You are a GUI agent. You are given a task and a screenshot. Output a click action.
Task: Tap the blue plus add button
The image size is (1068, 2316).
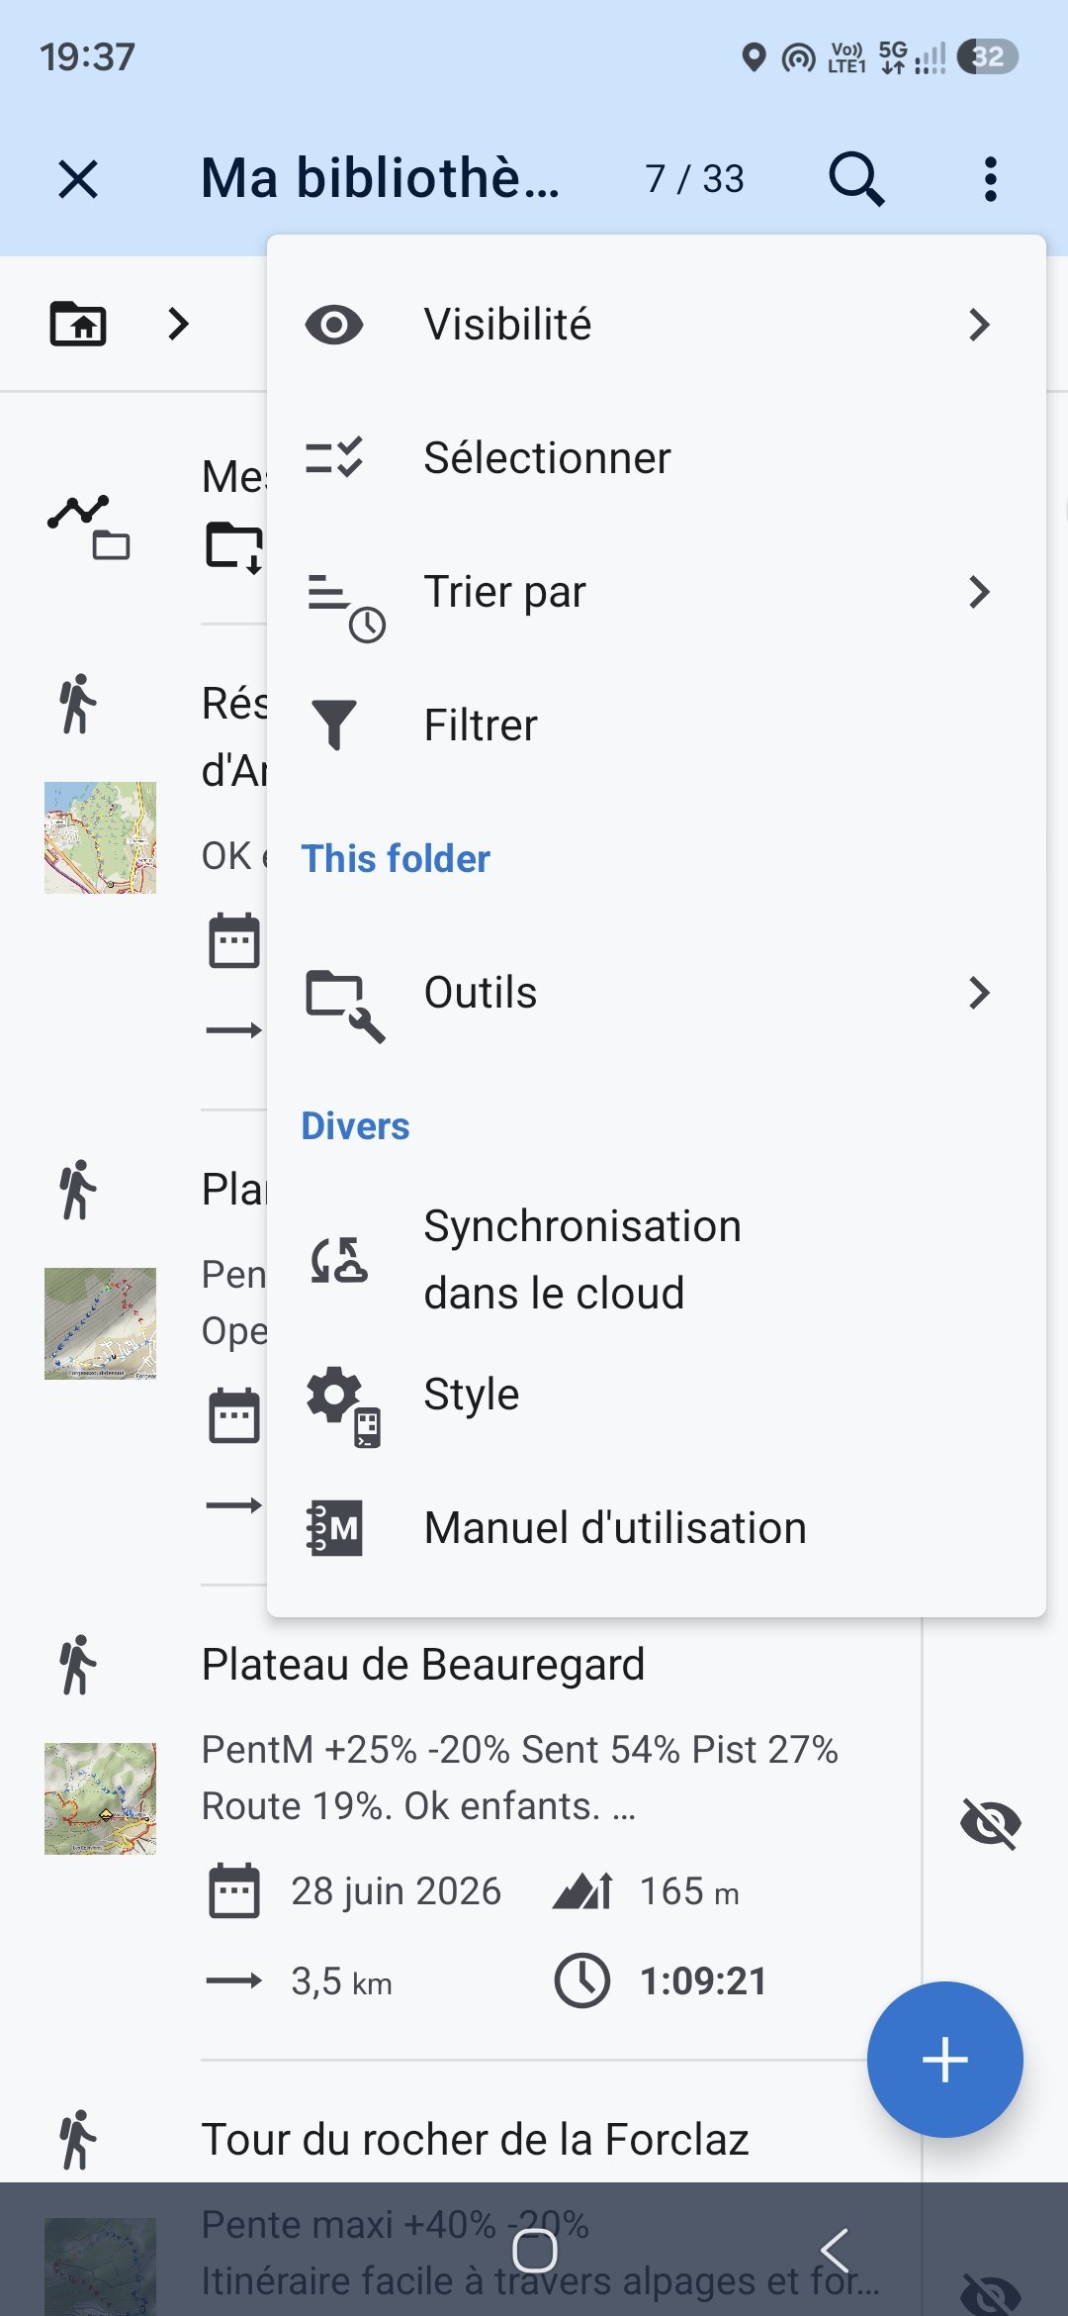(944, 2060)
